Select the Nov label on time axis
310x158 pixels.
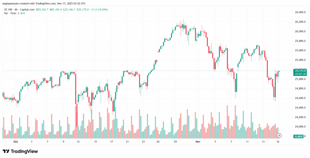click(x=198, y=141)
